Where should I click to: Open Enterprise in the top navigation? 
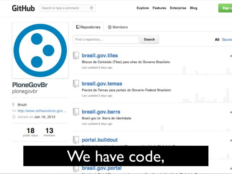tap(178, 8)
